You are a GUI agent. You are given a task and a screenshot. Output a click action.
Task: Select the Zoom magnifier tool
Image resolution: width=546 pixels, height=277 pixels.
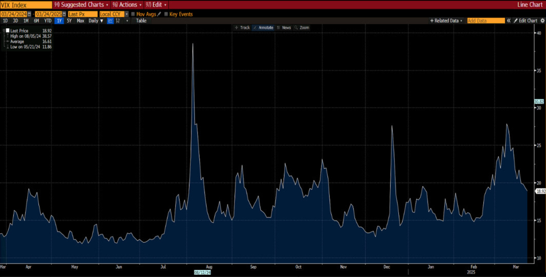point(302,28)
